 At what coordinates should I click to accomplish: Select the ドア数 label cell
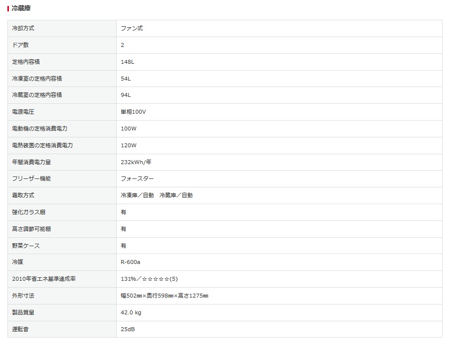coord(20,45)
